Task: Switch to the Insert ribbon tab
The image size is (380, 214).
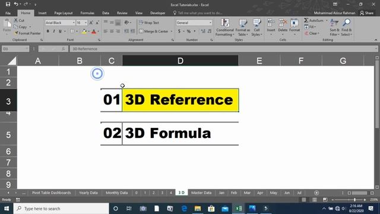Action: click(42, 13)
